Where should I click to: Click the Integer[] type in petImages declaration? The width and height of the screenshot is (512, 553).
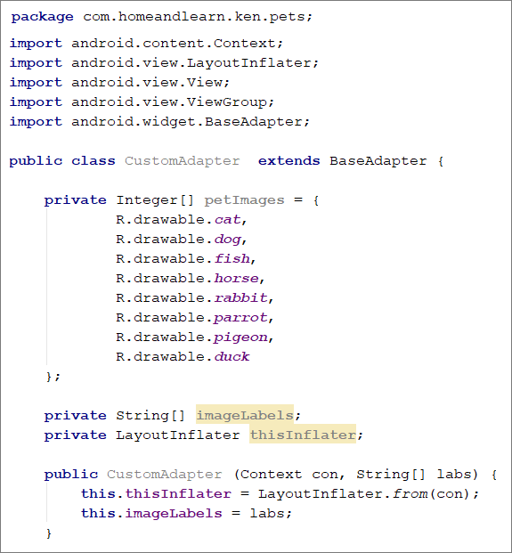(x=155, y=200)
